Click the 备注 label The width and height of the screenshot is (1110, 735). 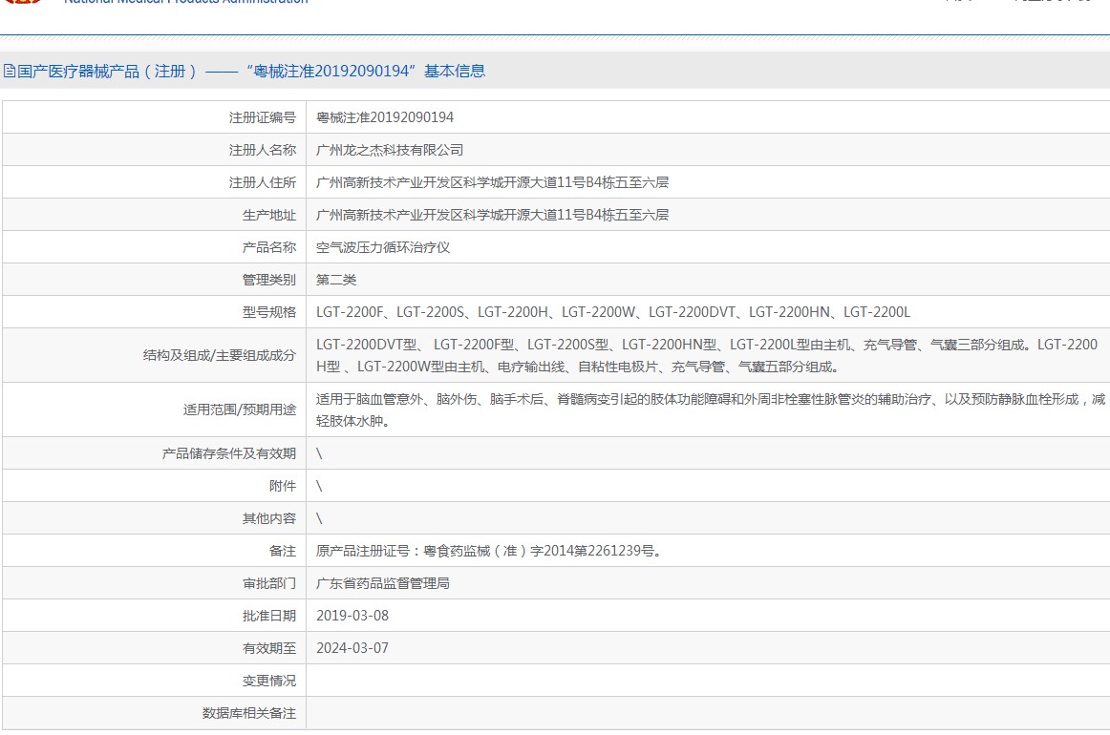pyautogui.click(x=283, y=551)
